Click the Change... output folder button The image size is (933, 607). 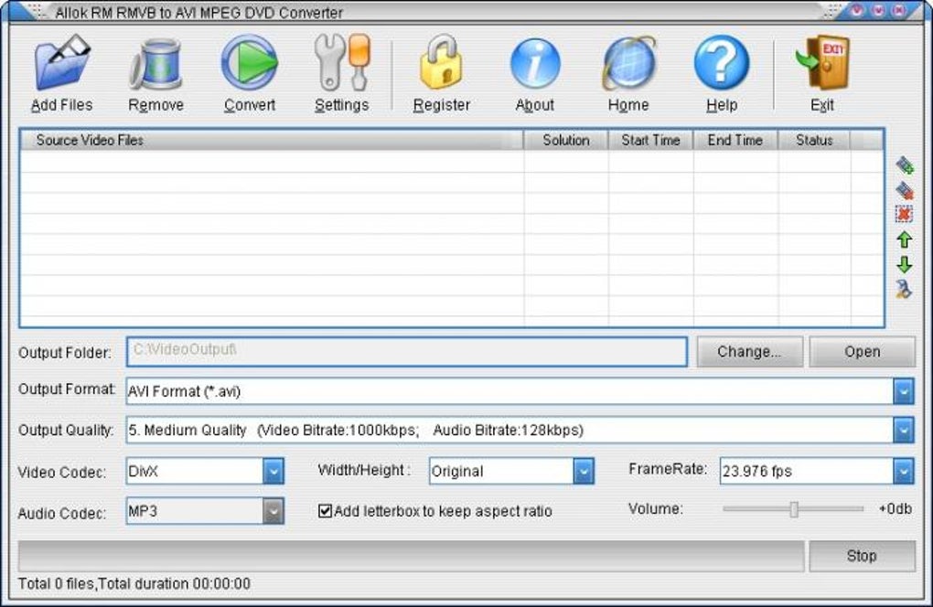pos(749,352)
